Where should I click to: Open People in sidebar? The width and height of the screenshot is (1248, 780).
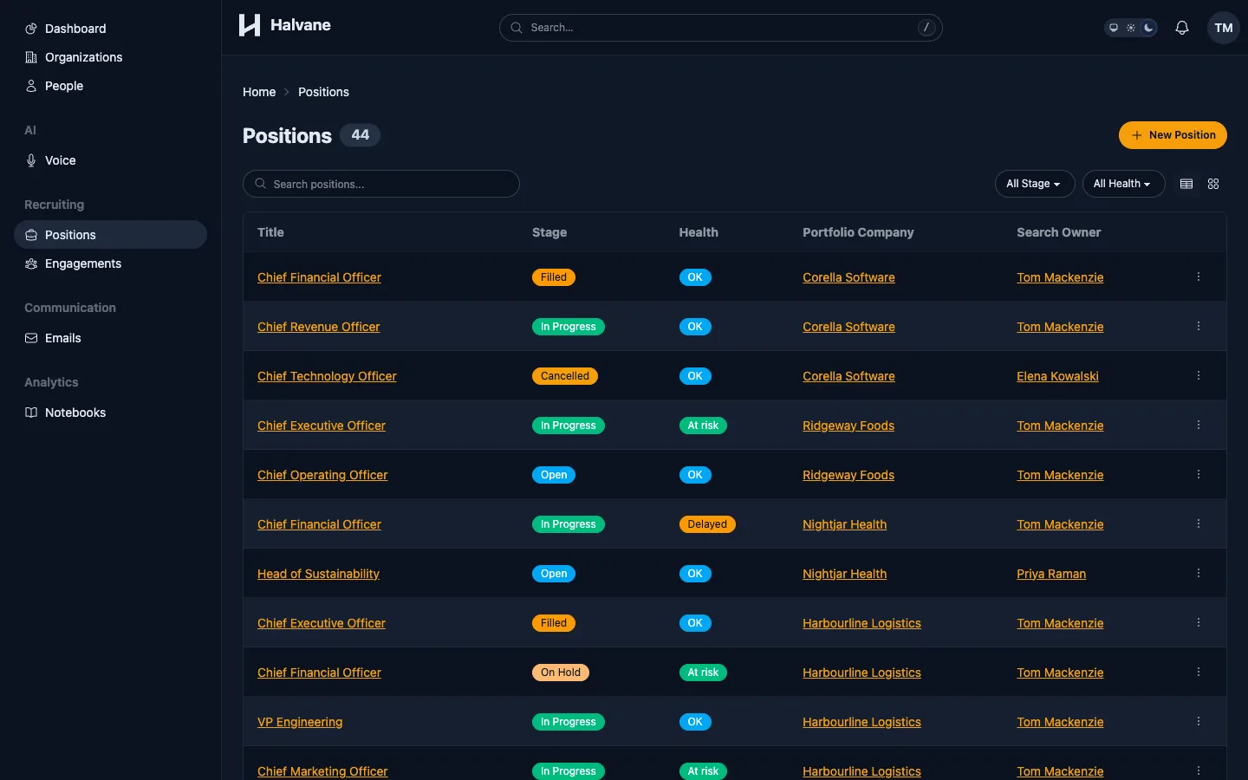pos(110,86)
